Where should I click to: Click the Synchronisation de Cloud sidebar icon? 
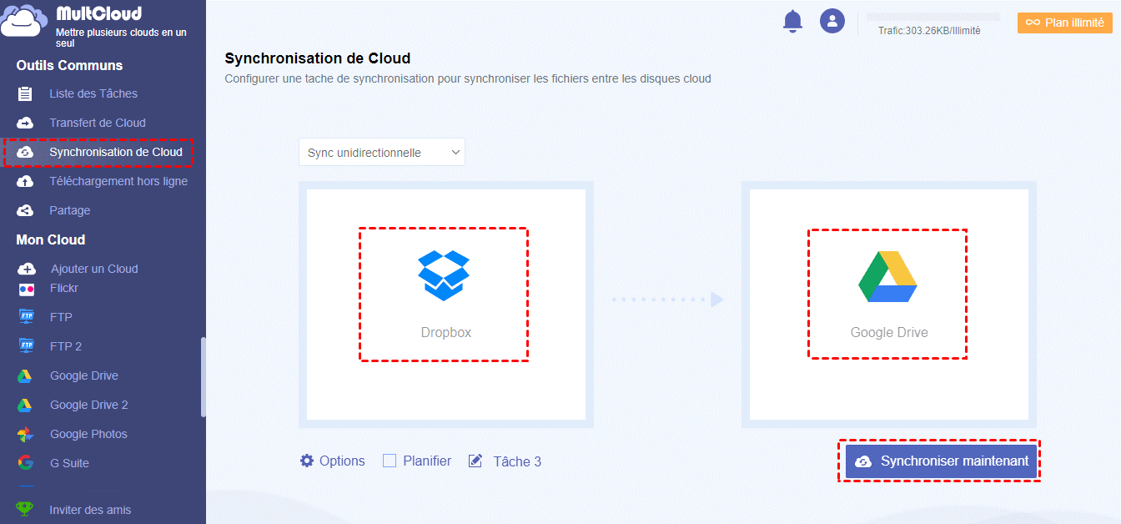[x=26, y=153]
